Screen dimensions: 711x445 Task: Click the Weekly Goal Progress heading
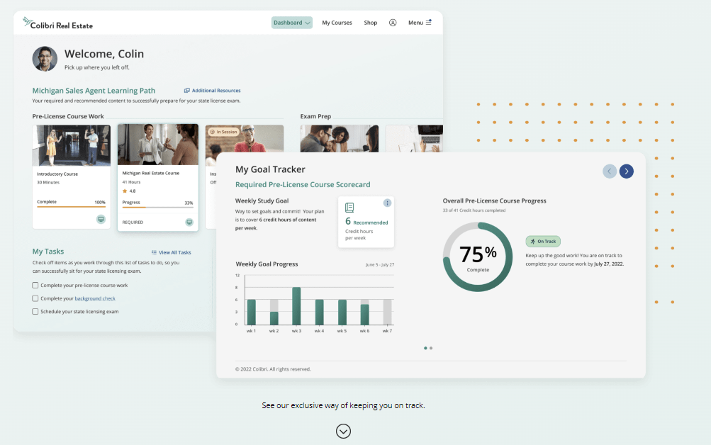click(267, 264)
